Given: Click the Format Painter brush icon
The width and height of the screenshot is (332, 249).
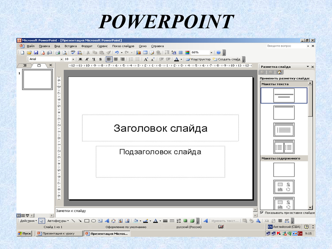Looking at the screenshot, I should coord(109,53).
